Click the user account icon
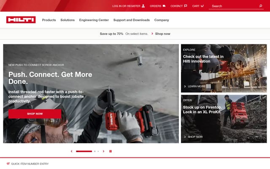This screenshot has width=270, height=169. 143,6
